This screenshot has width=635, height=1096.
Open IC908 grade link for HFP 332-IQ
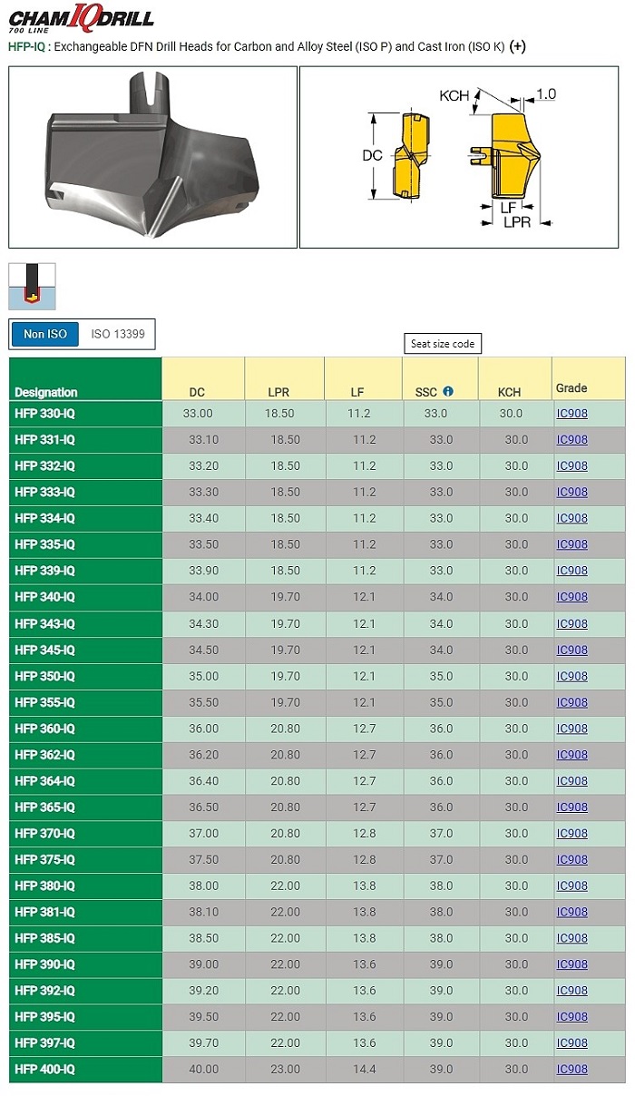coord(572,465)
